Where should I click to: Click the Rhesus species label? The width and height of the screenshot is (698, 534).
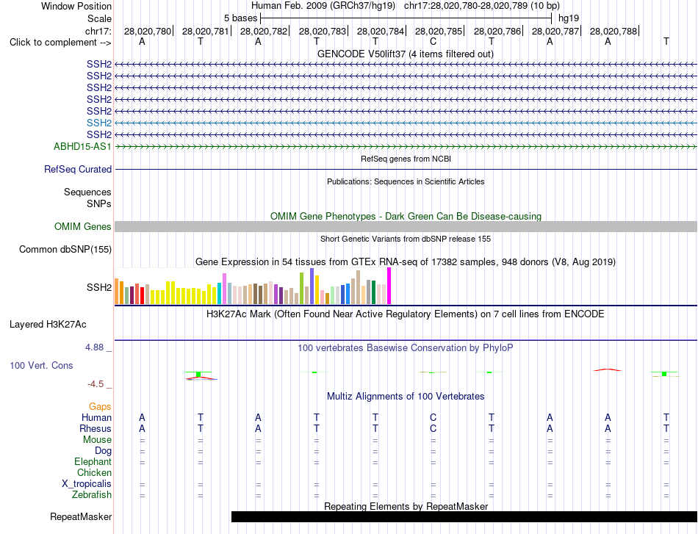pyautogui.click(x=96, y=428)
